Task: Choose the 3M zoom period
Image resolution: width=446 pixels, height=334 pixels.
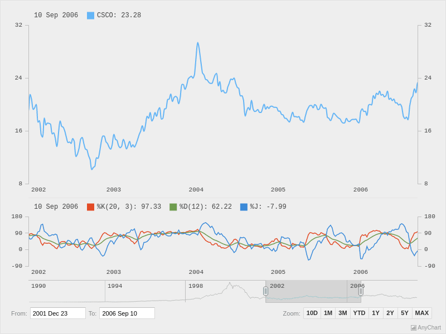Action: [x=343, y=313]
